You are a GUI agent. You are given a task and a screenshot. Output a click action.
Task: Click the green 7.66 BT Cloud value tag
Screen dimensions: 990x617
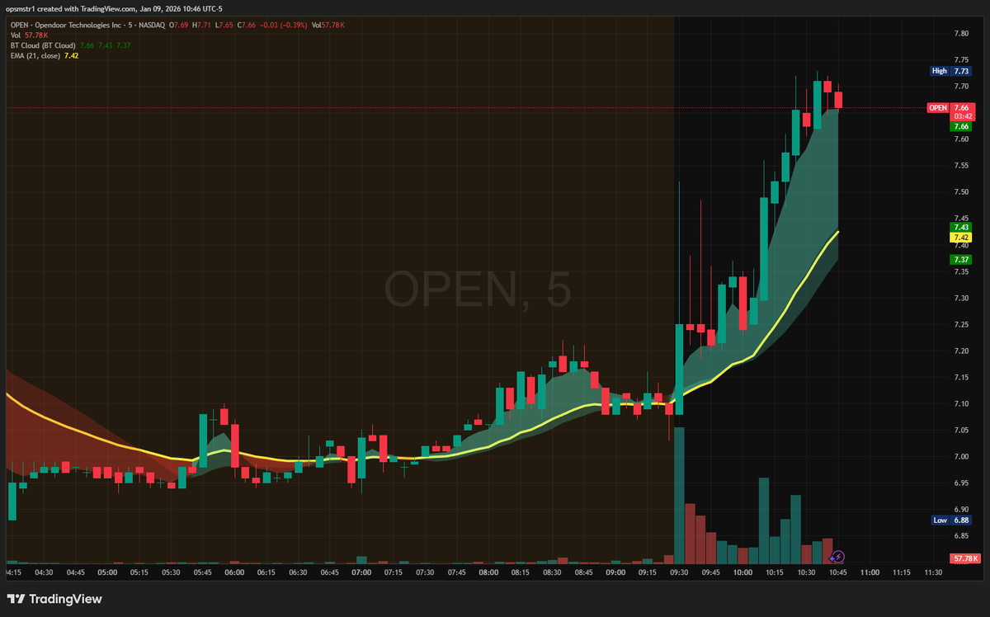(961, 127)
